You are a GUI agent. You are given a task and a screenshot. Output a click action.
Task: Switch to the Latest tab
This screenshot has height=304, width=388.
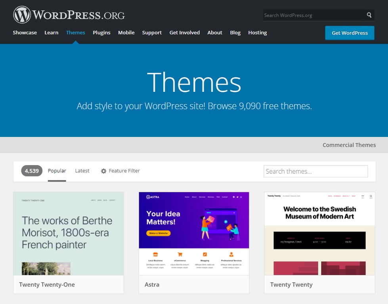(x=82, y=171)
